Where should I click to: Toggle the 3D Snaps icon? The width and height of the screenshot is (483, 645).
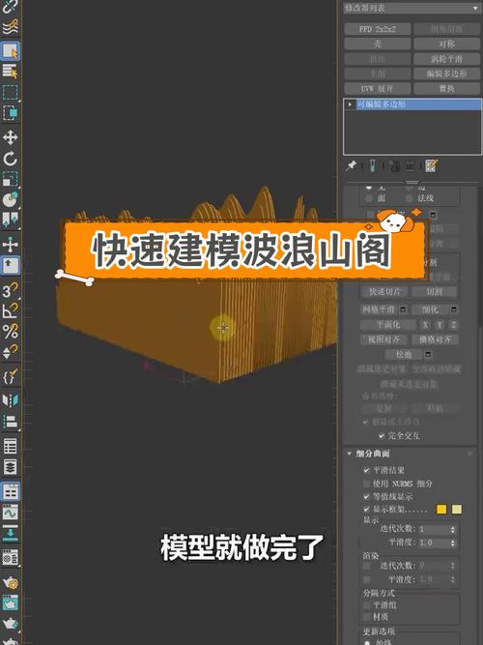pyautogui.click(x=11, y=291)
